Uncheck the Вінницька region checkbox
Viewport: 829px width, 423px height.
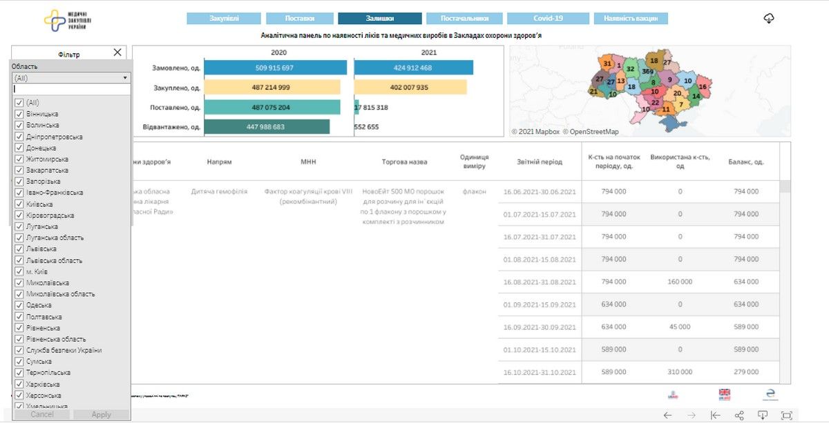point(19,114)
